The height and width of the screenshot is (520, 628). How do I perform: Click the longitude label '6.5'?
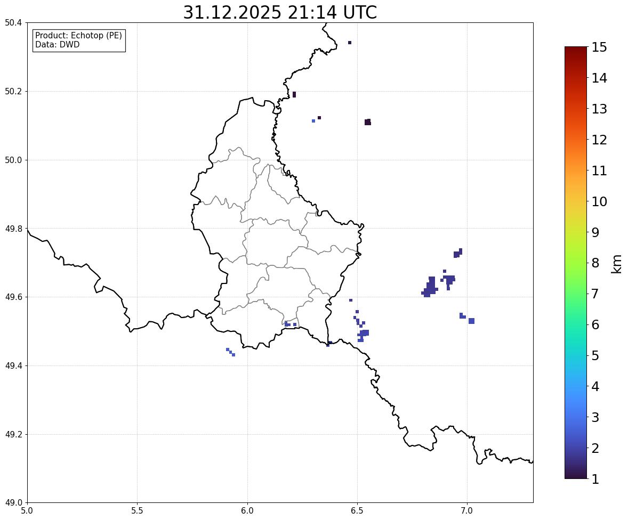pyautogui.click(x=357, y=511)
